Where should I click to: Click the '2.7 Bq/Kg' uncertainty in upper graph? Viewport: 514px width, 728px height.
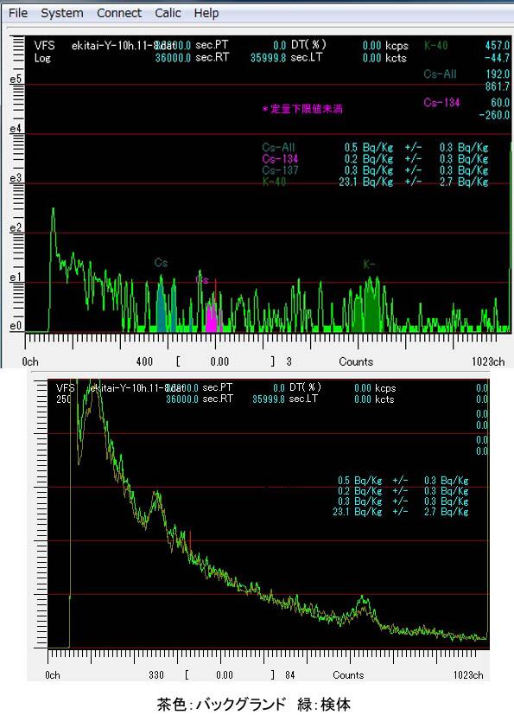pos(464,182)
